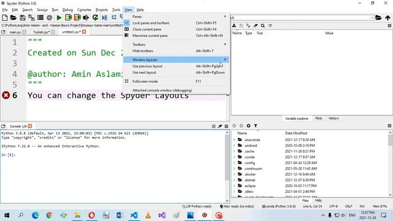Click the Save all files icon
The height and width of the screenshot is (221, 393).
[31, 18]
